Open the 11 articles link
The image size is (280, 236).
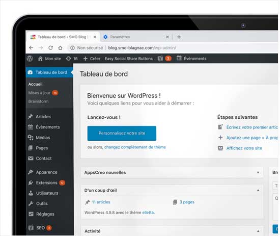101,202
